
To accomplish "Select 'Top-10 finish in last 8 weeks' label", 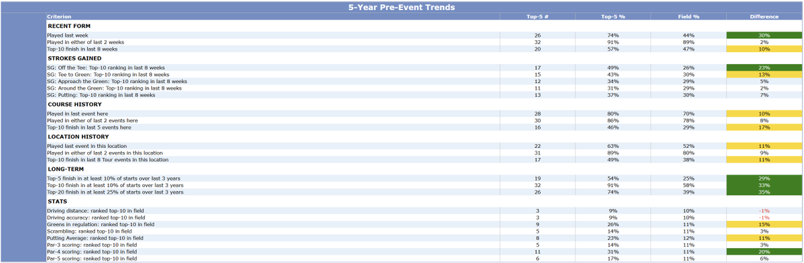I will click(82, 48).
